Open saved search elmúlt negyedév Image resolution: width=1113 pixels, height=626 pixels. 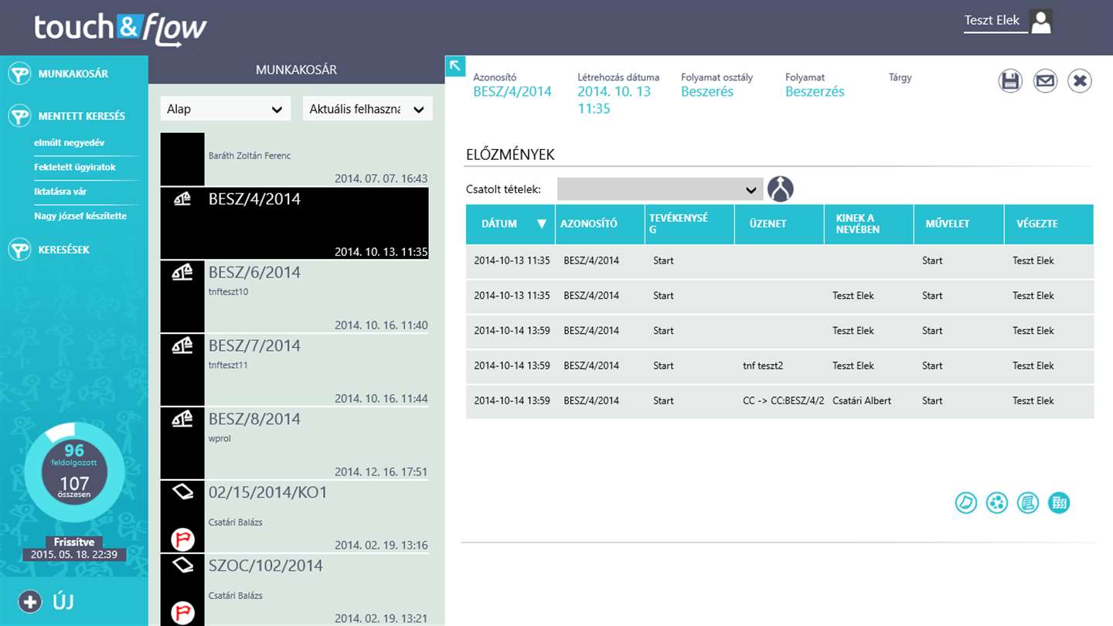[x=69, y=143]
